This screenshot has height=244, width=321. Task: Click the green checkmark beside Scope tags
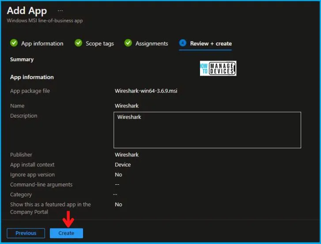[x=79, y=43]
